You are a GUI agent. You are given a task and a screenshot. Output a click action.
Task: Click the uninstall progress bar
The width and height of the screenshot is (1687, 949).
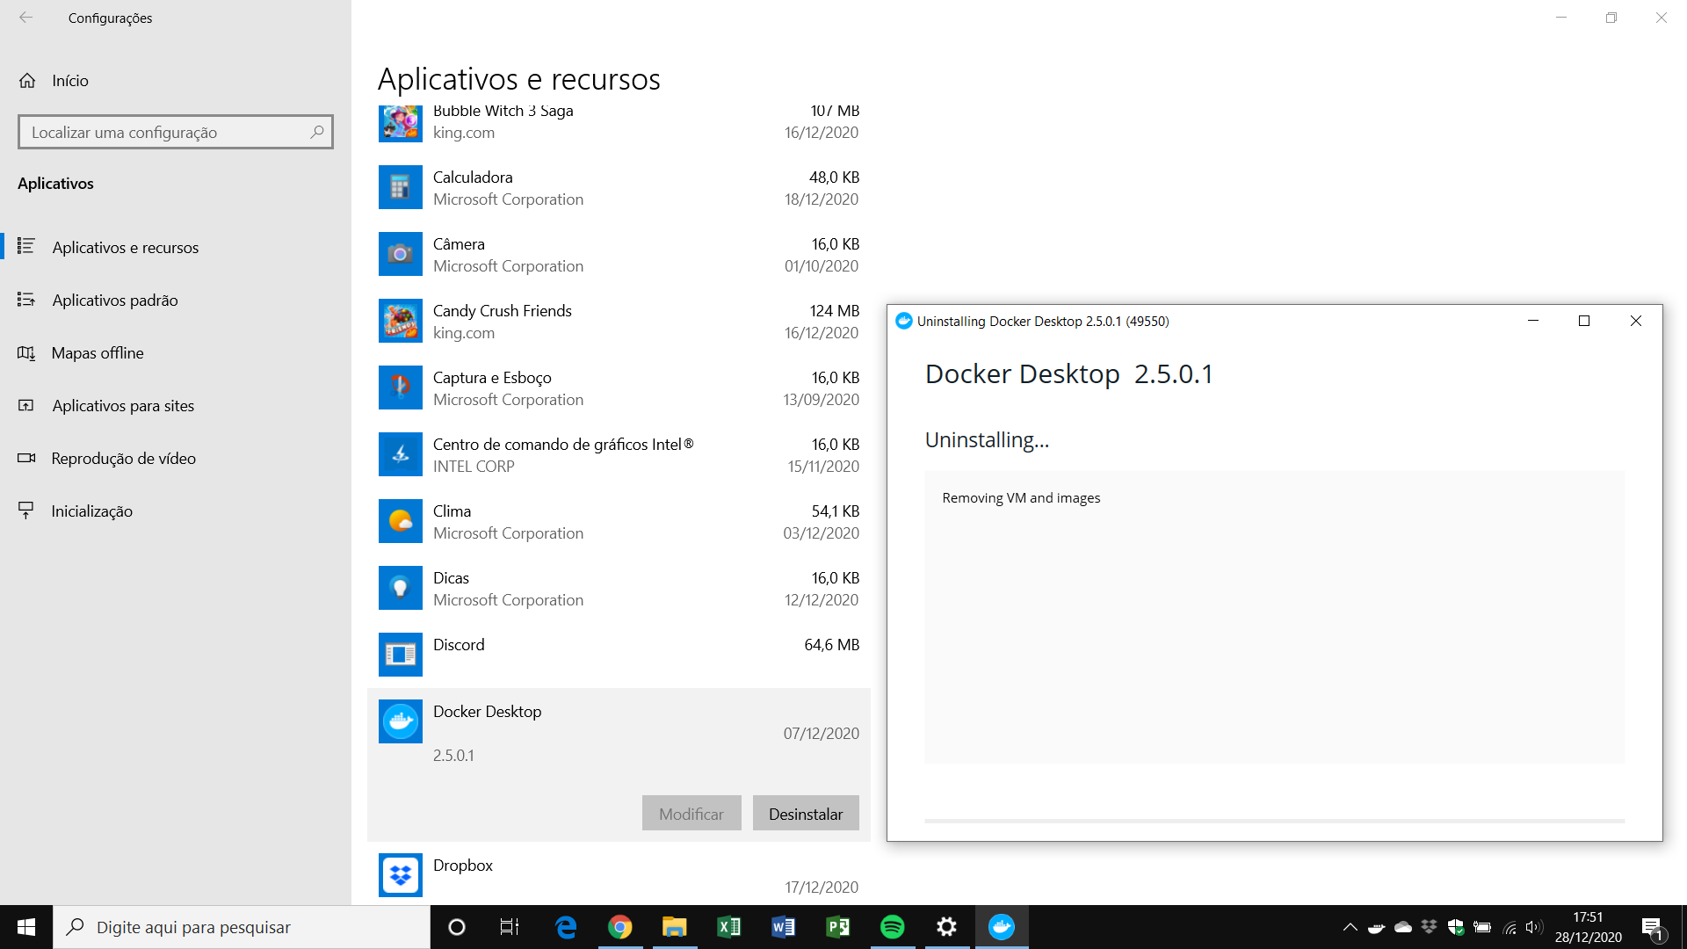[x=1274, y=821]
